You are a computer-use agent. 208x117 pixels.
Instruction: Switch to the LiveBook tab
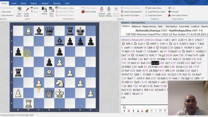click(x=195, y=26)
